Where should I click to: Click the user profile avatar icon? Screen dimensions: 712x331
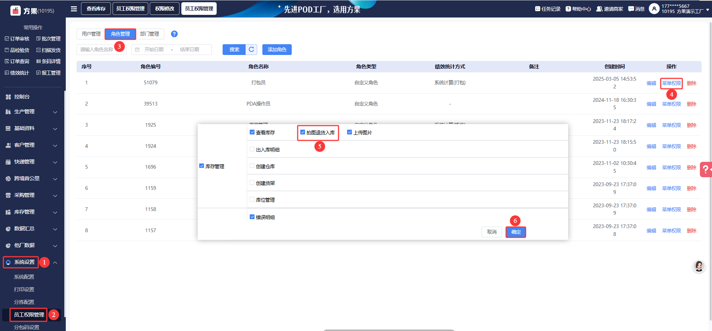coord(654,9)
